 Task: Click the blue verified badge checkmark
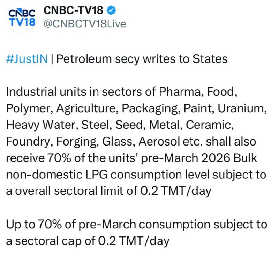[x=111, y=10]
